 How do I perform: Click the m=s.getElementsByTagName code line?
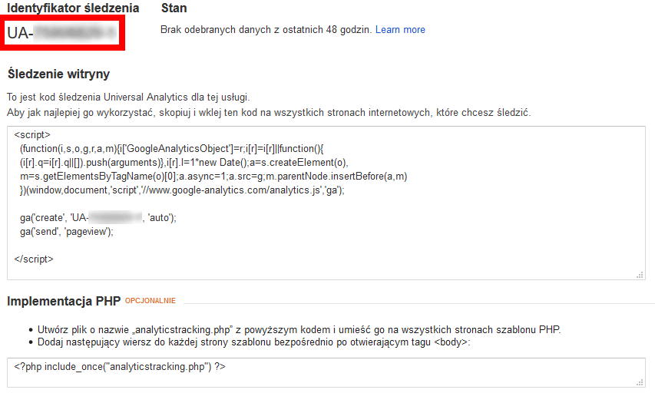pyautogui.click(x=213, y=177)
